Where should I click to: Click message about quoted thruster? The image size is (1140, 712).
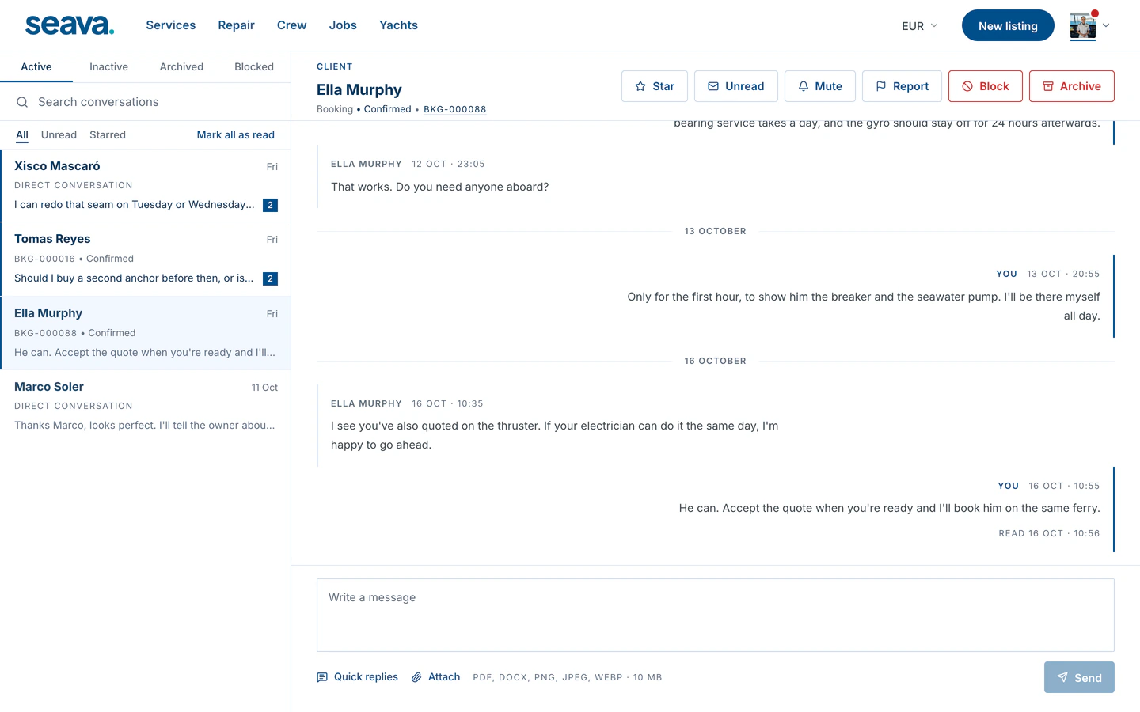coord(554,435)
